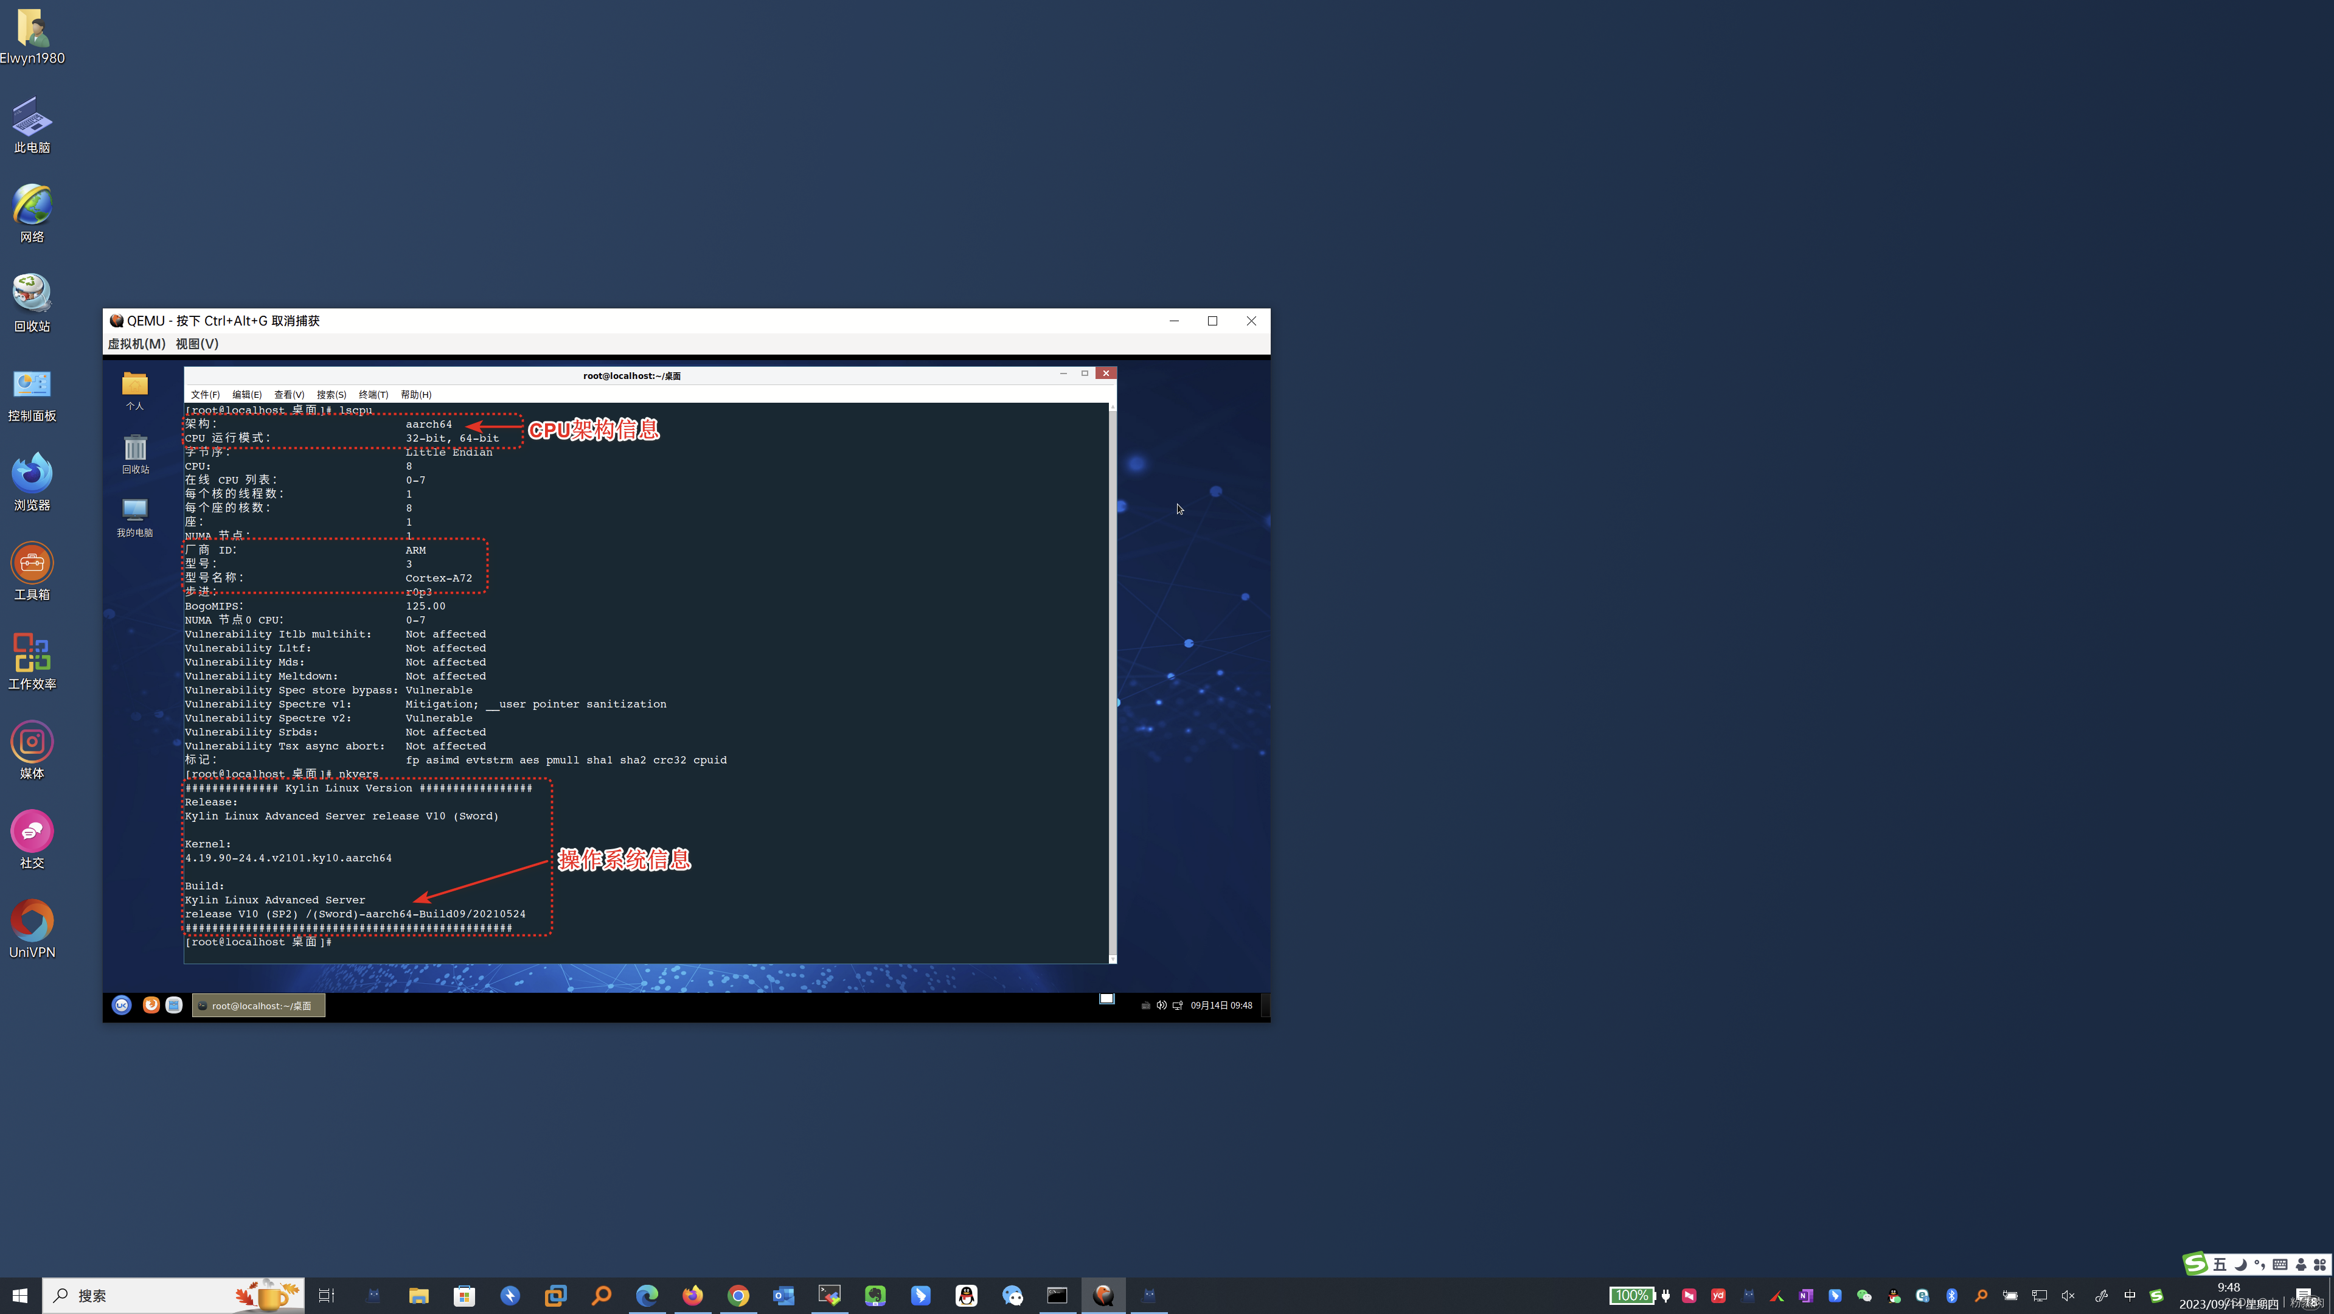
Task: Click the terminal vertical scrollbar
Action: click(1113, 683)
